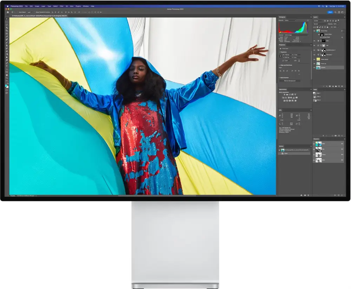Click the Remove Background button
This screenshot has height=289, width=351.
[x=290, y=81]
